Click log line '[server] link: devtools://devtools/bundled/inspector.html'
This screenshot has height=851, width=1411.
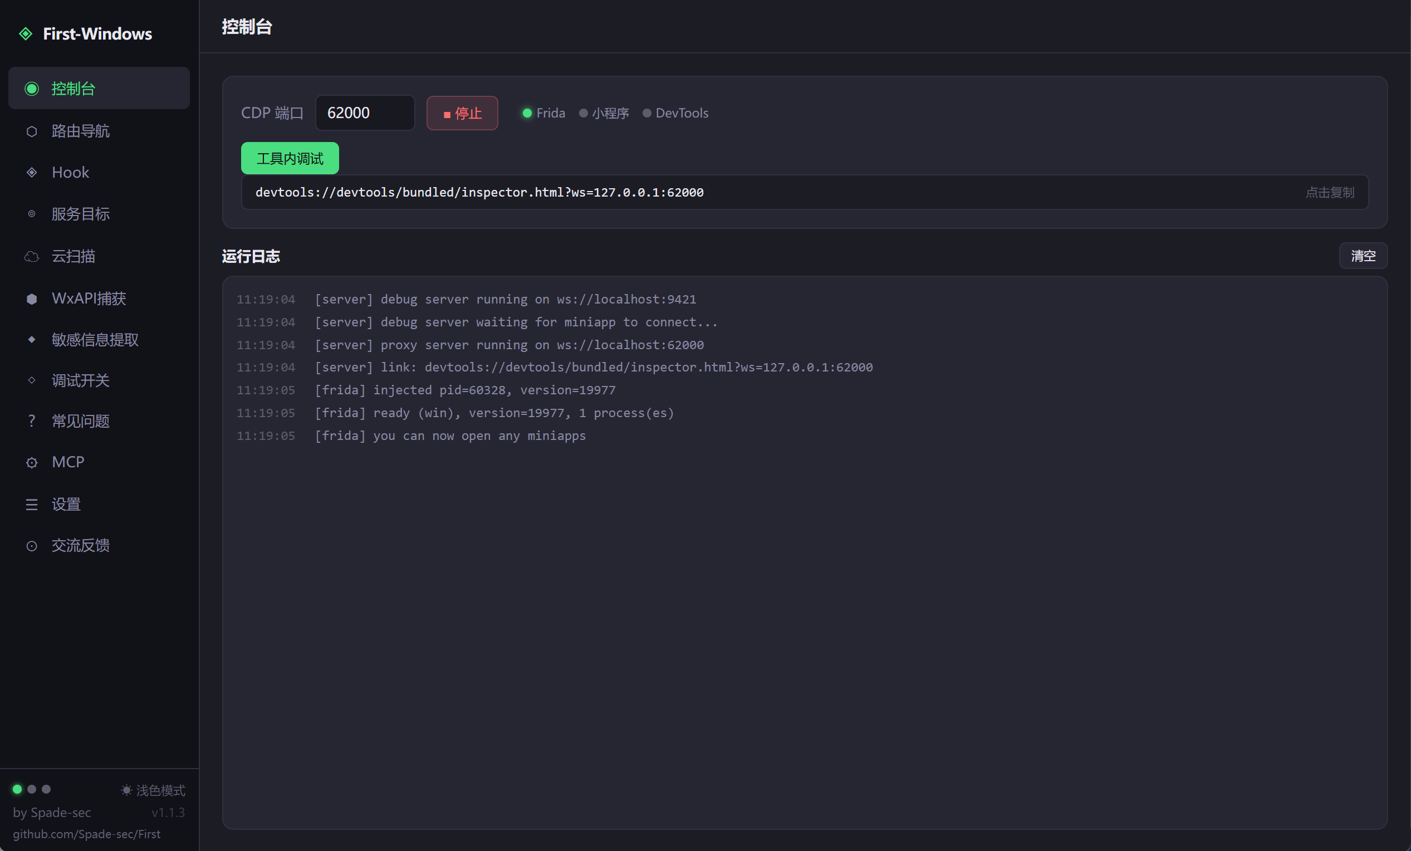[593, 367]
